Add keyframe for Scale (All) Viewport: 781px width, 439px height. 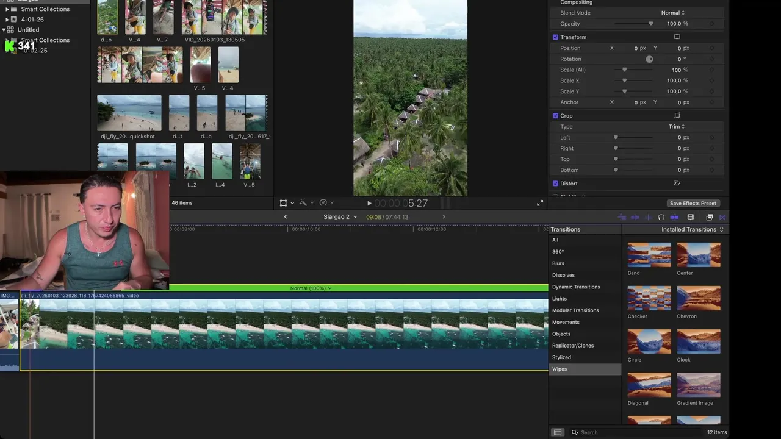(711, 70)
